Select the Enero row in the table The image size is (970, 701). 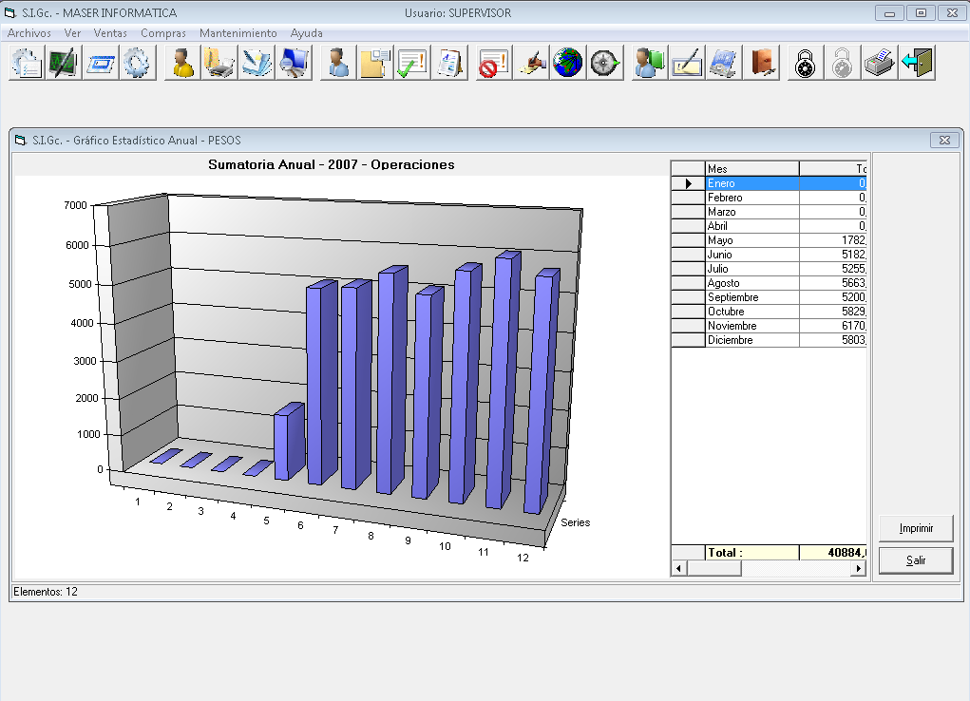pyautogui.click(x=769, y=183)
